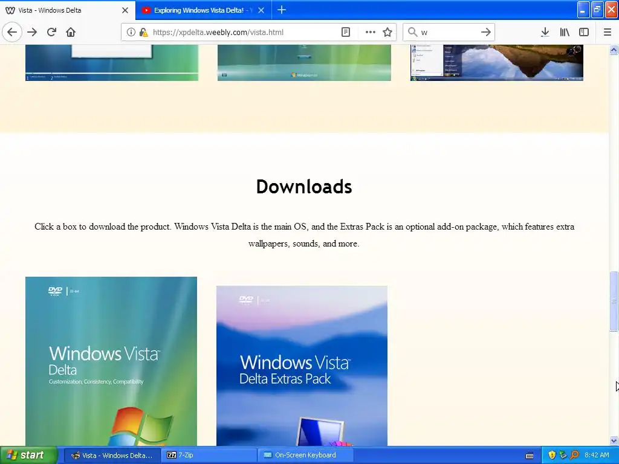Open the Windows Start menu

(28, 455)
